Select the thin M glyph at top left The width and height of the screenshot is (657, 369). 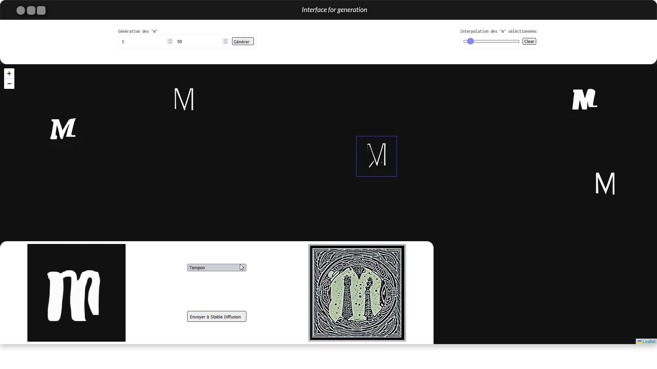coord(184,99)
